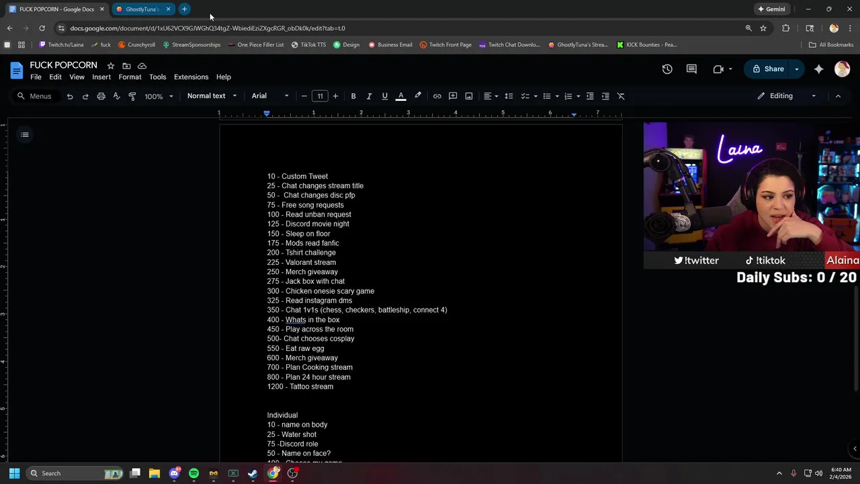The image size is (860, 484).
Task: Click the Gemini button in Chrome
Action: [771, 9]
